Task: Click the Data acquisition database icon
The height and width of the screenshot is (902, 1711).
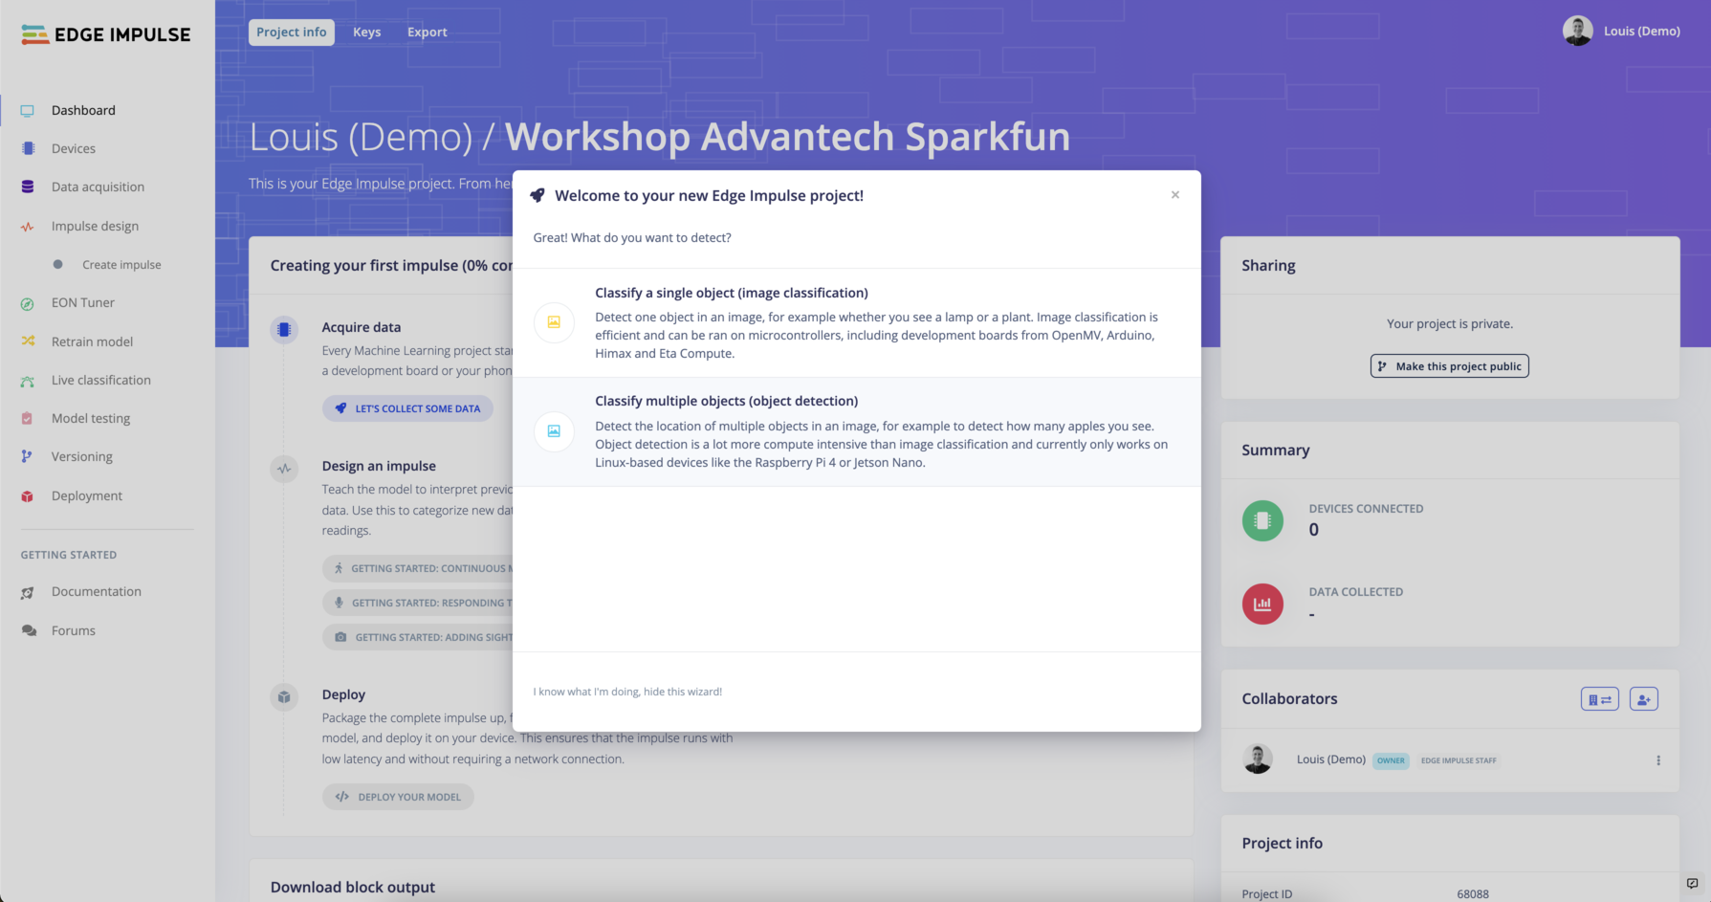Action: tap(28, 187)
